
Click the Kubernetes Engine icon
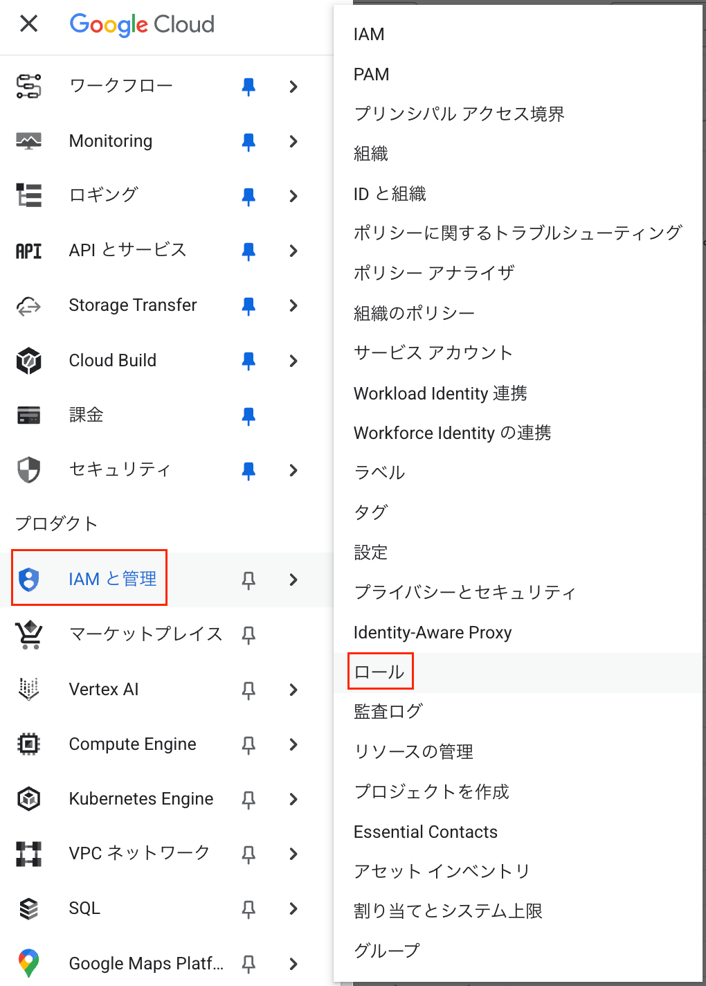pyautogui.click(x=28, y=799)
